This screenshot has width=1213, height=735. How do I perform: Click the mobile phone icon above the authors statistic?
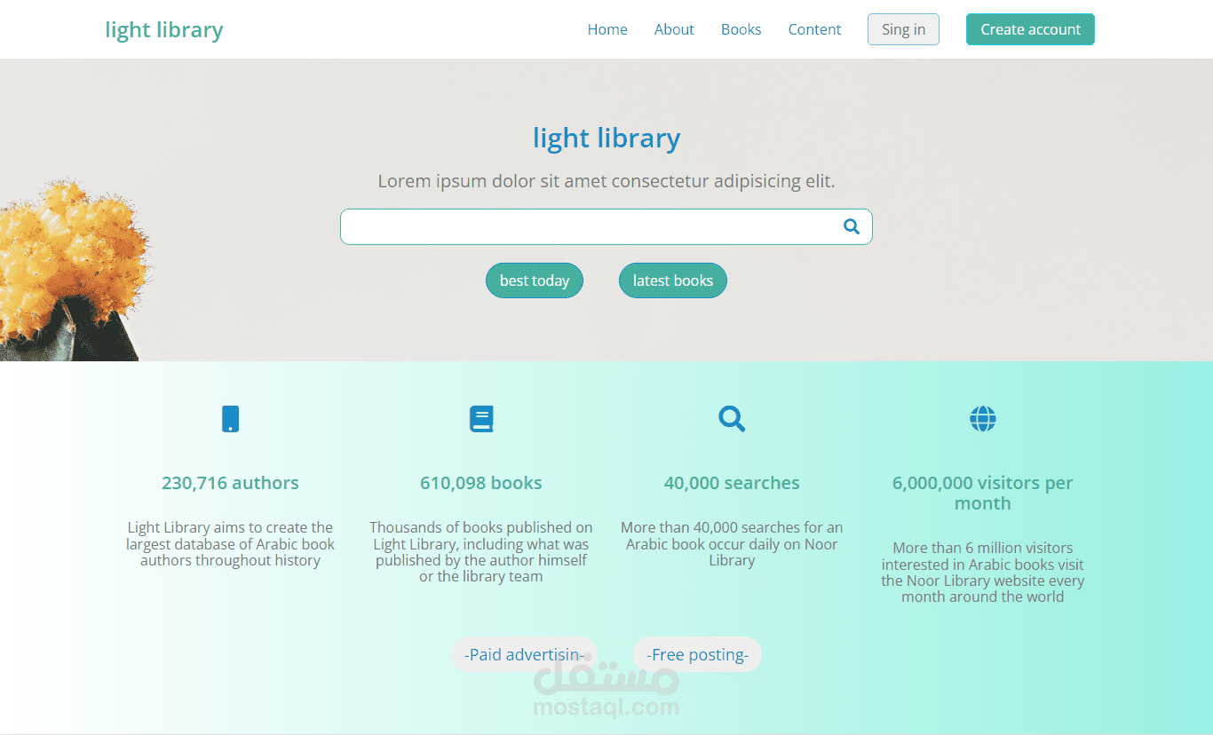pos(230,418)
